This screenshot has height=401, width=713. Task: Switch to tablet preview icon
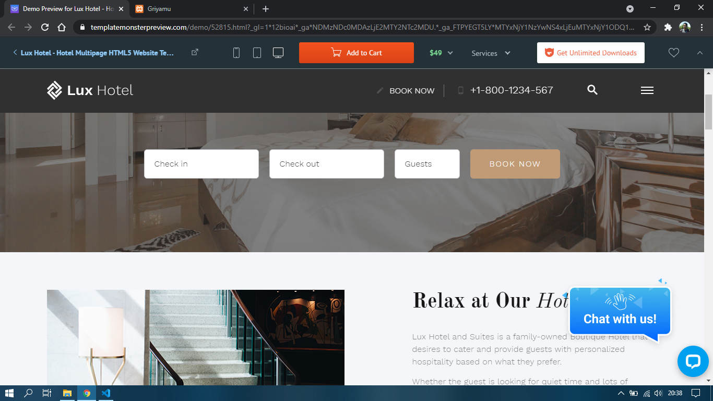[x=257, y=53]
